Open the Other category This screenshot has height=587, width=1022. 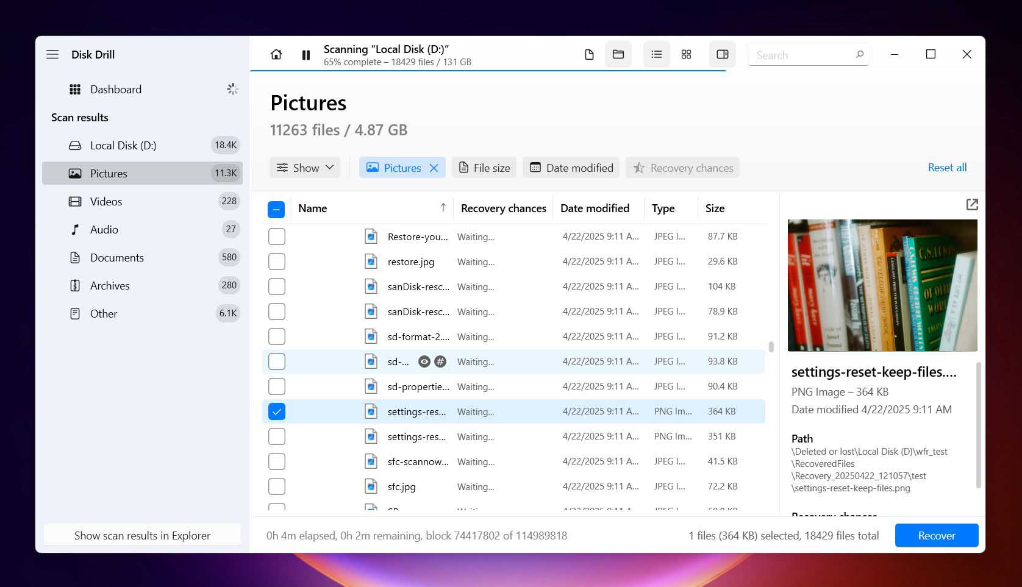pos(142,314)
